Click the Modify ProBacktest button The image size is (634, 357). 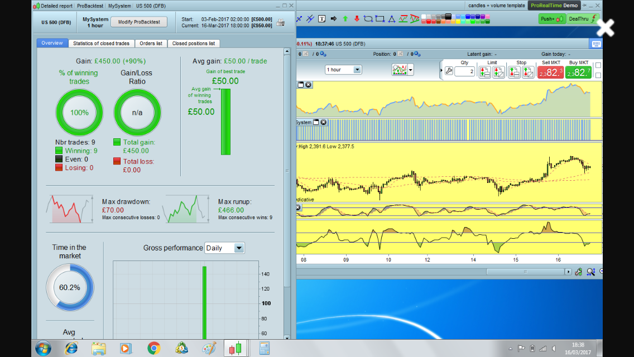click(x=139, y=22)
